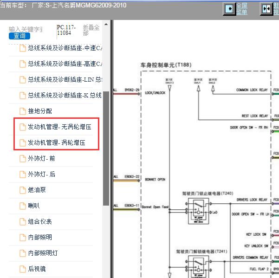This screenshot has height=278, width=279.
Task: Select 外饰灯-后 entry
Action: point(41,175)
